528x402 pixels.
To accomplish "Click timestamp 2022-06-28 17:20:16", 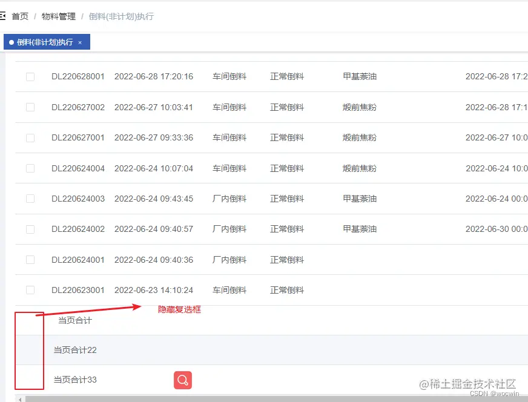I will [154, 76].
